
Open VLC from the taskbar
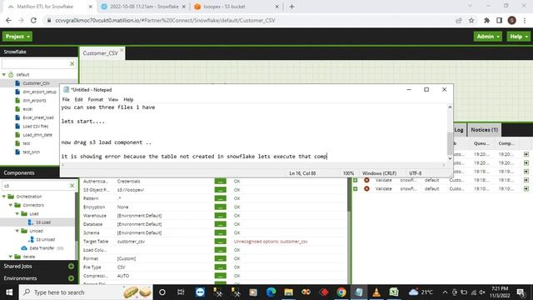pyautogui.click(x=376, y=292)
